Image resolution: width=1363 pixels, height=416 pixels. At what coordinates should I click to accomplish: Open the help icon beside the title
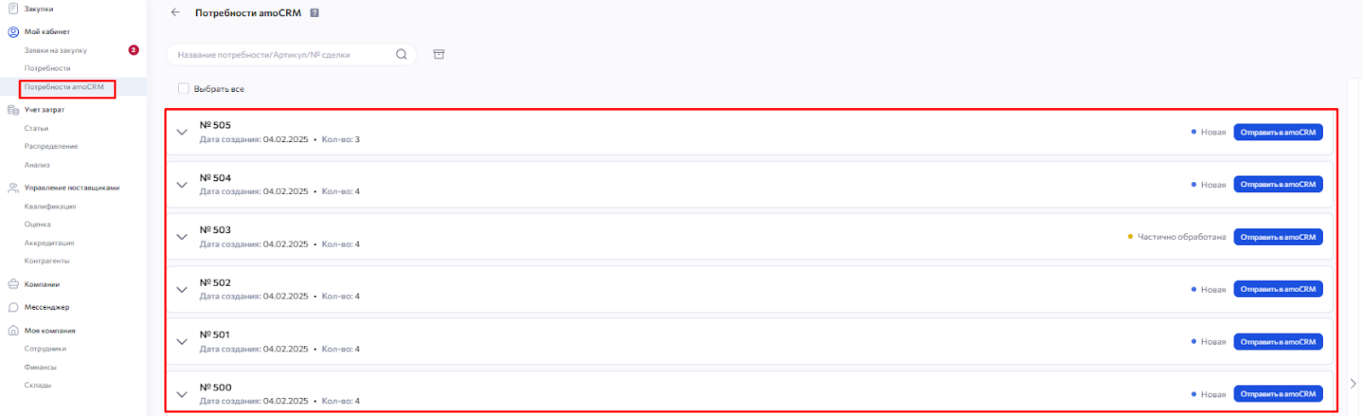coord(314,13)
